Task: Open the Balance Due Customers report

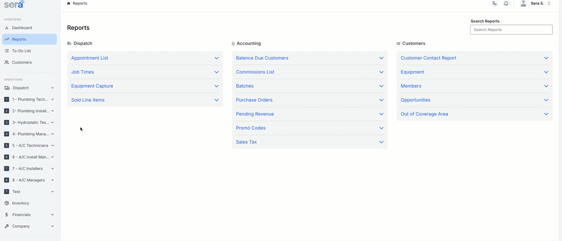Action: (262, 58)
